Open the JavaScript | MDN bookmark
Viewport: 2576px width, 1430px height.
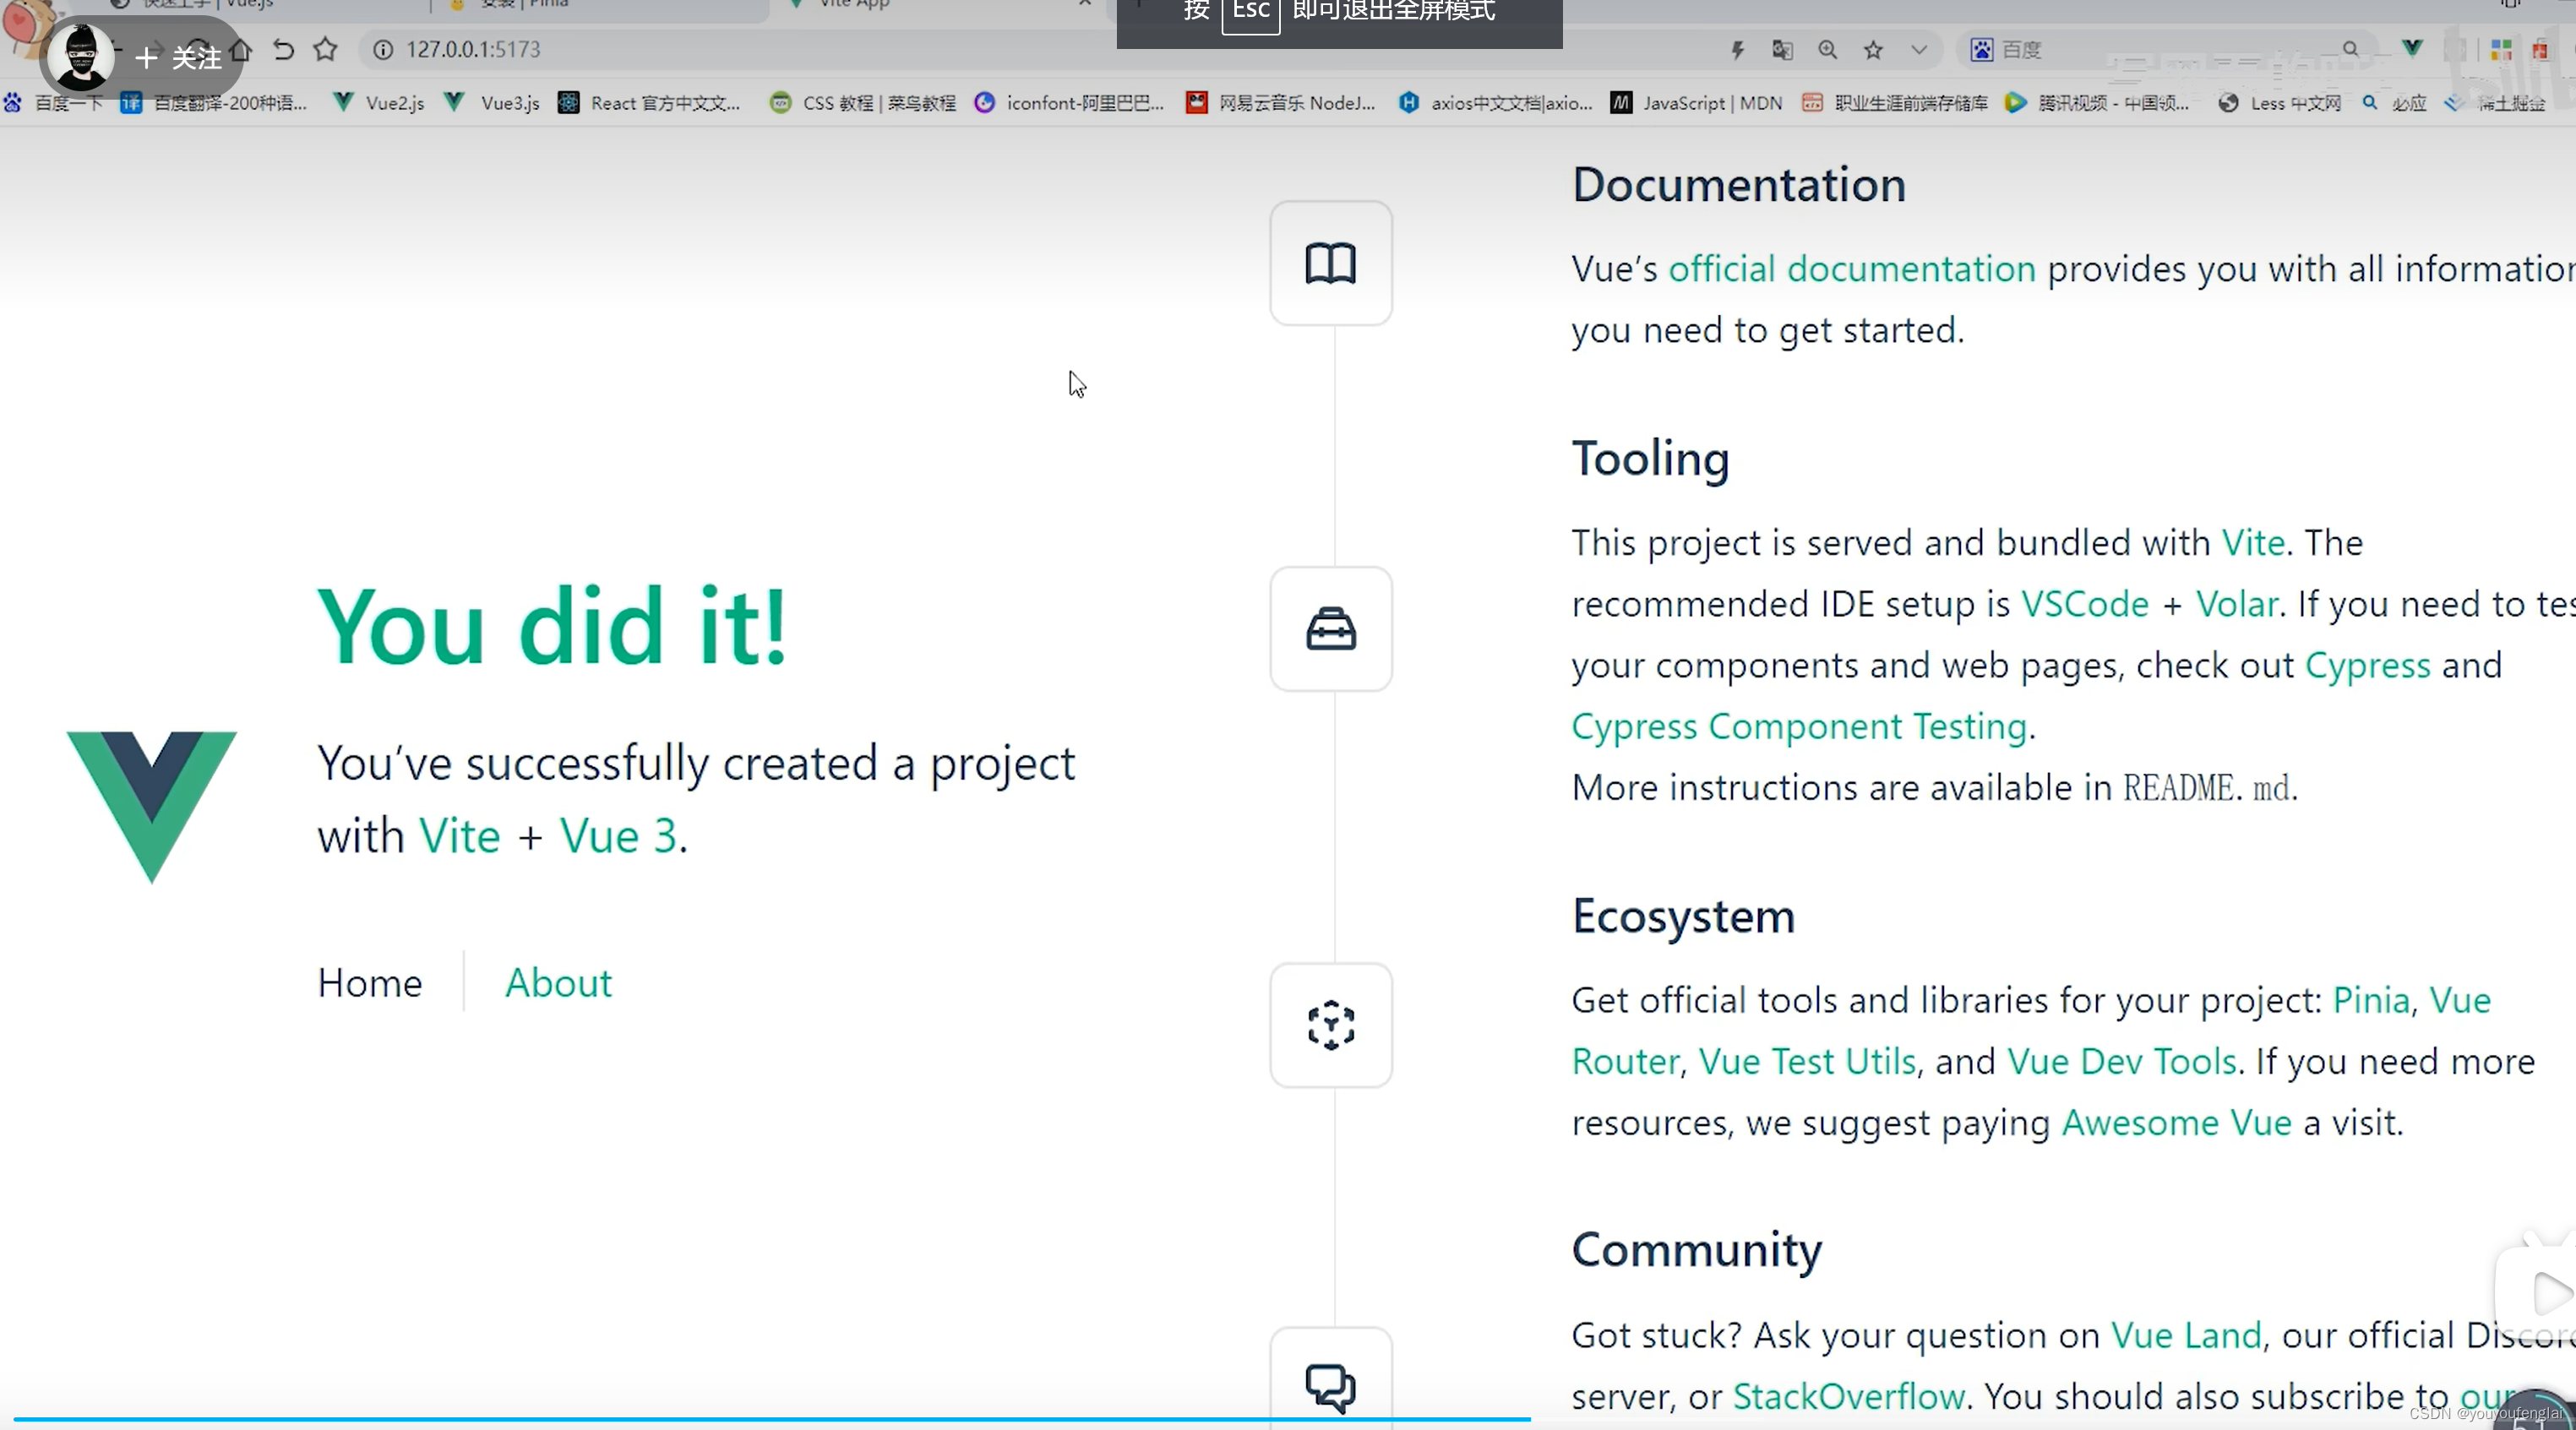[1696, 103]
